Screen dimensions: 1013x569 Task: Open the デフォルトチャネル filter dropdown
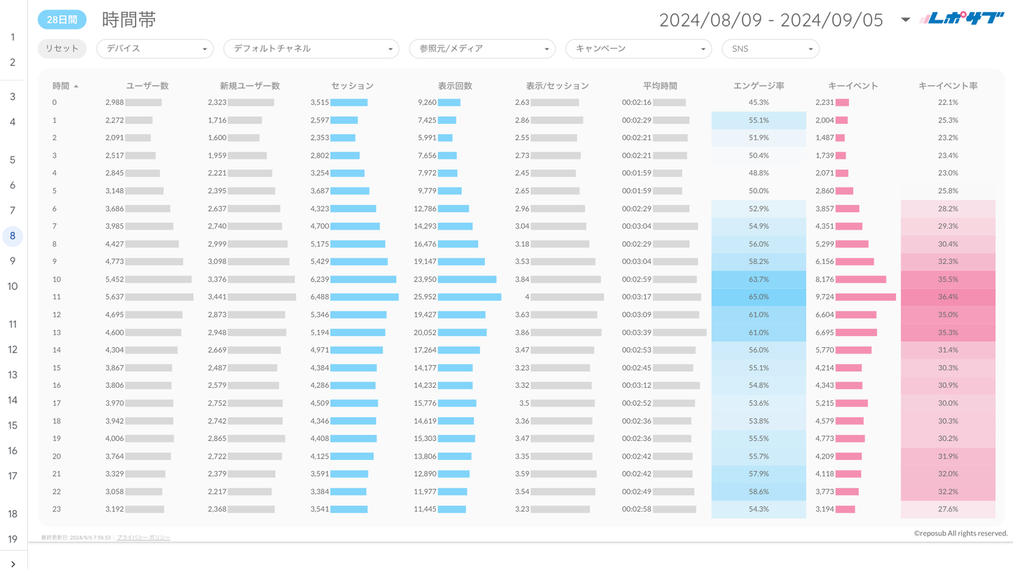click(x=311, y=49)
